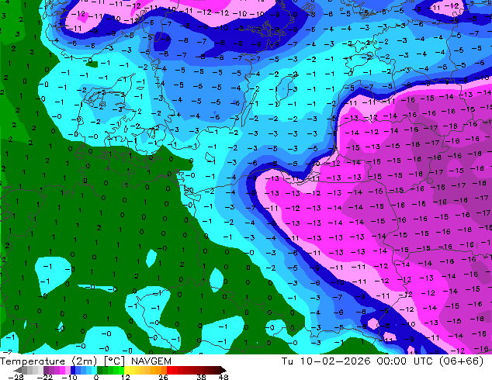Click the dark purple swatch in the legend
This screenshot has width=492, height=380.
tap(46, 370)
